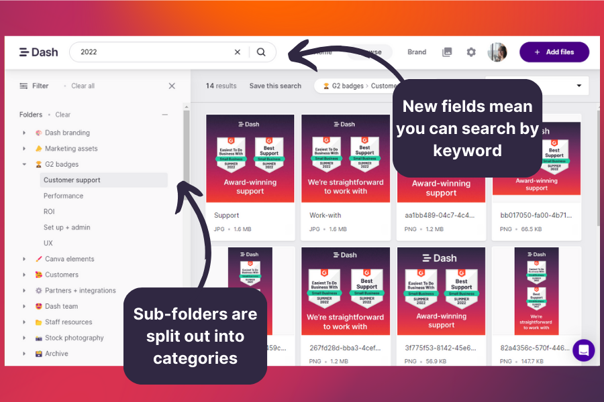The height and width of the screenshot is (402, 604).
Task: Select the Performance sub-folder
Action: coord(63,196)
